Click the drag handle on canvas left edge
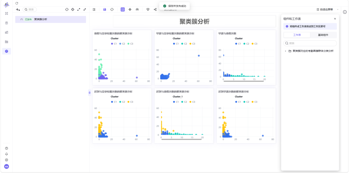This screenshot has width=349, height=173. click(90, 93)
